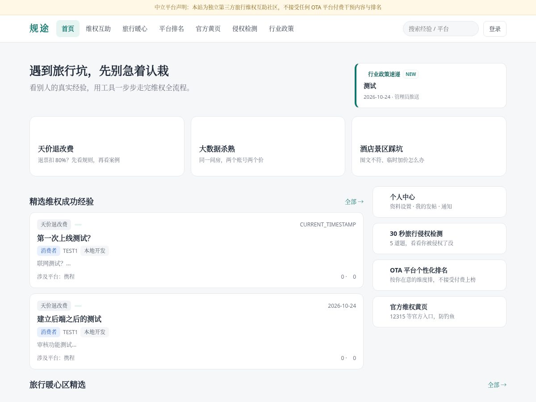
Task: Click the CURRENT_TIMESTAMP text
Action: click(328, 224)
